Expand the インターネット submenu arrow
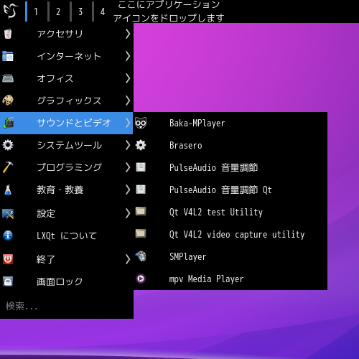 pyautogui.click(x=128, y=56)
